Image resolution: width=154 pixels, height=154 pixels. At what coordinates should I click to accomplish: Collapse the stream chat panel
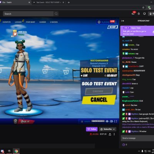pos(122,21)
